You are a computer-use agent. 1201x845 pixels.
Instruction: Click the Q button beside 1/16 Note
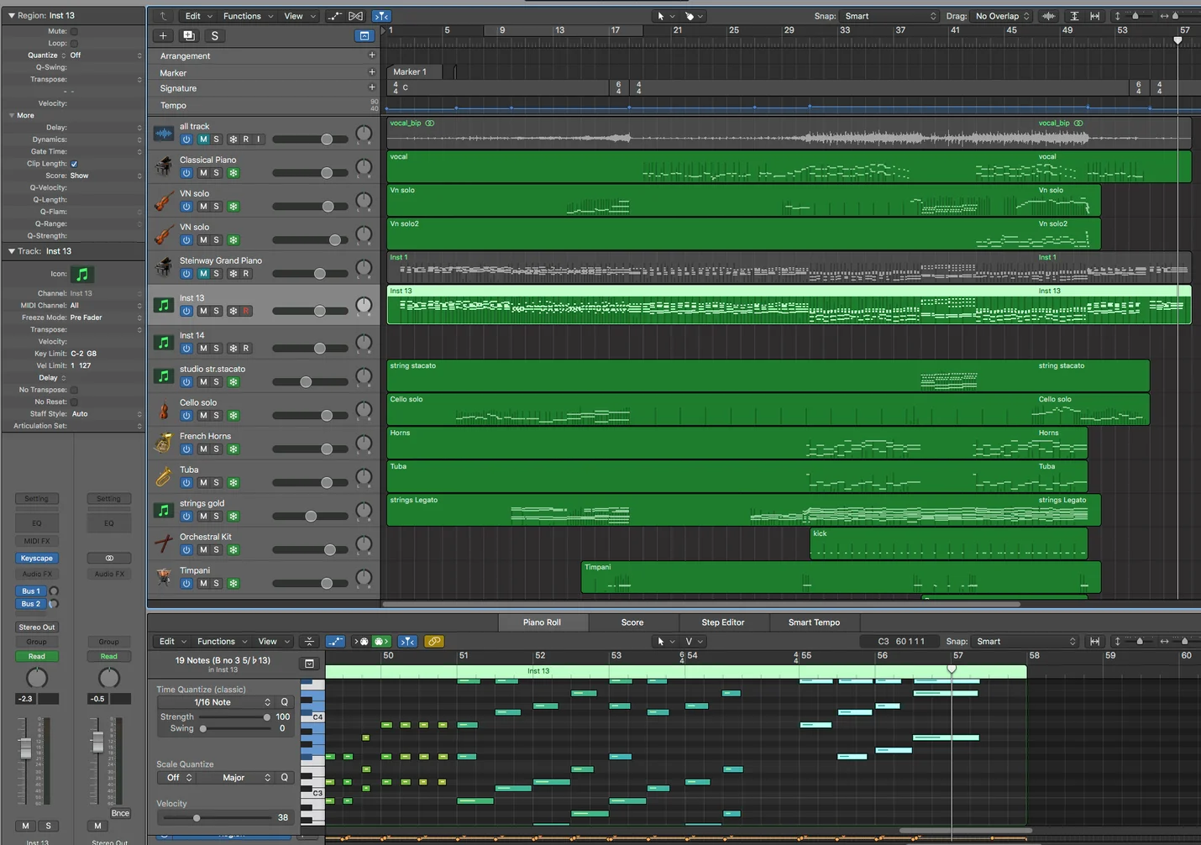[284, 702]
